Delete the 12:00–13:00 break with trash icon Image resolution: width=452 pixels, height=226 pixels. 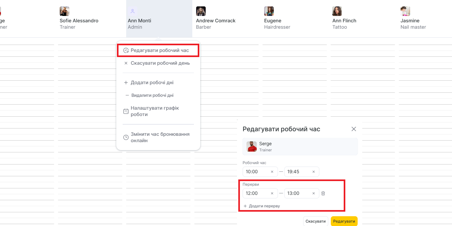[323, 193]
